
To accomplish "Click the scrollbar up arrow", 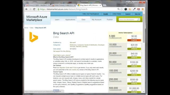I will (144, 13).
